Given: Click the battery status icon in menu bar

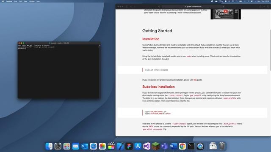Looking at the screenshot, I should tap(241, 1).
